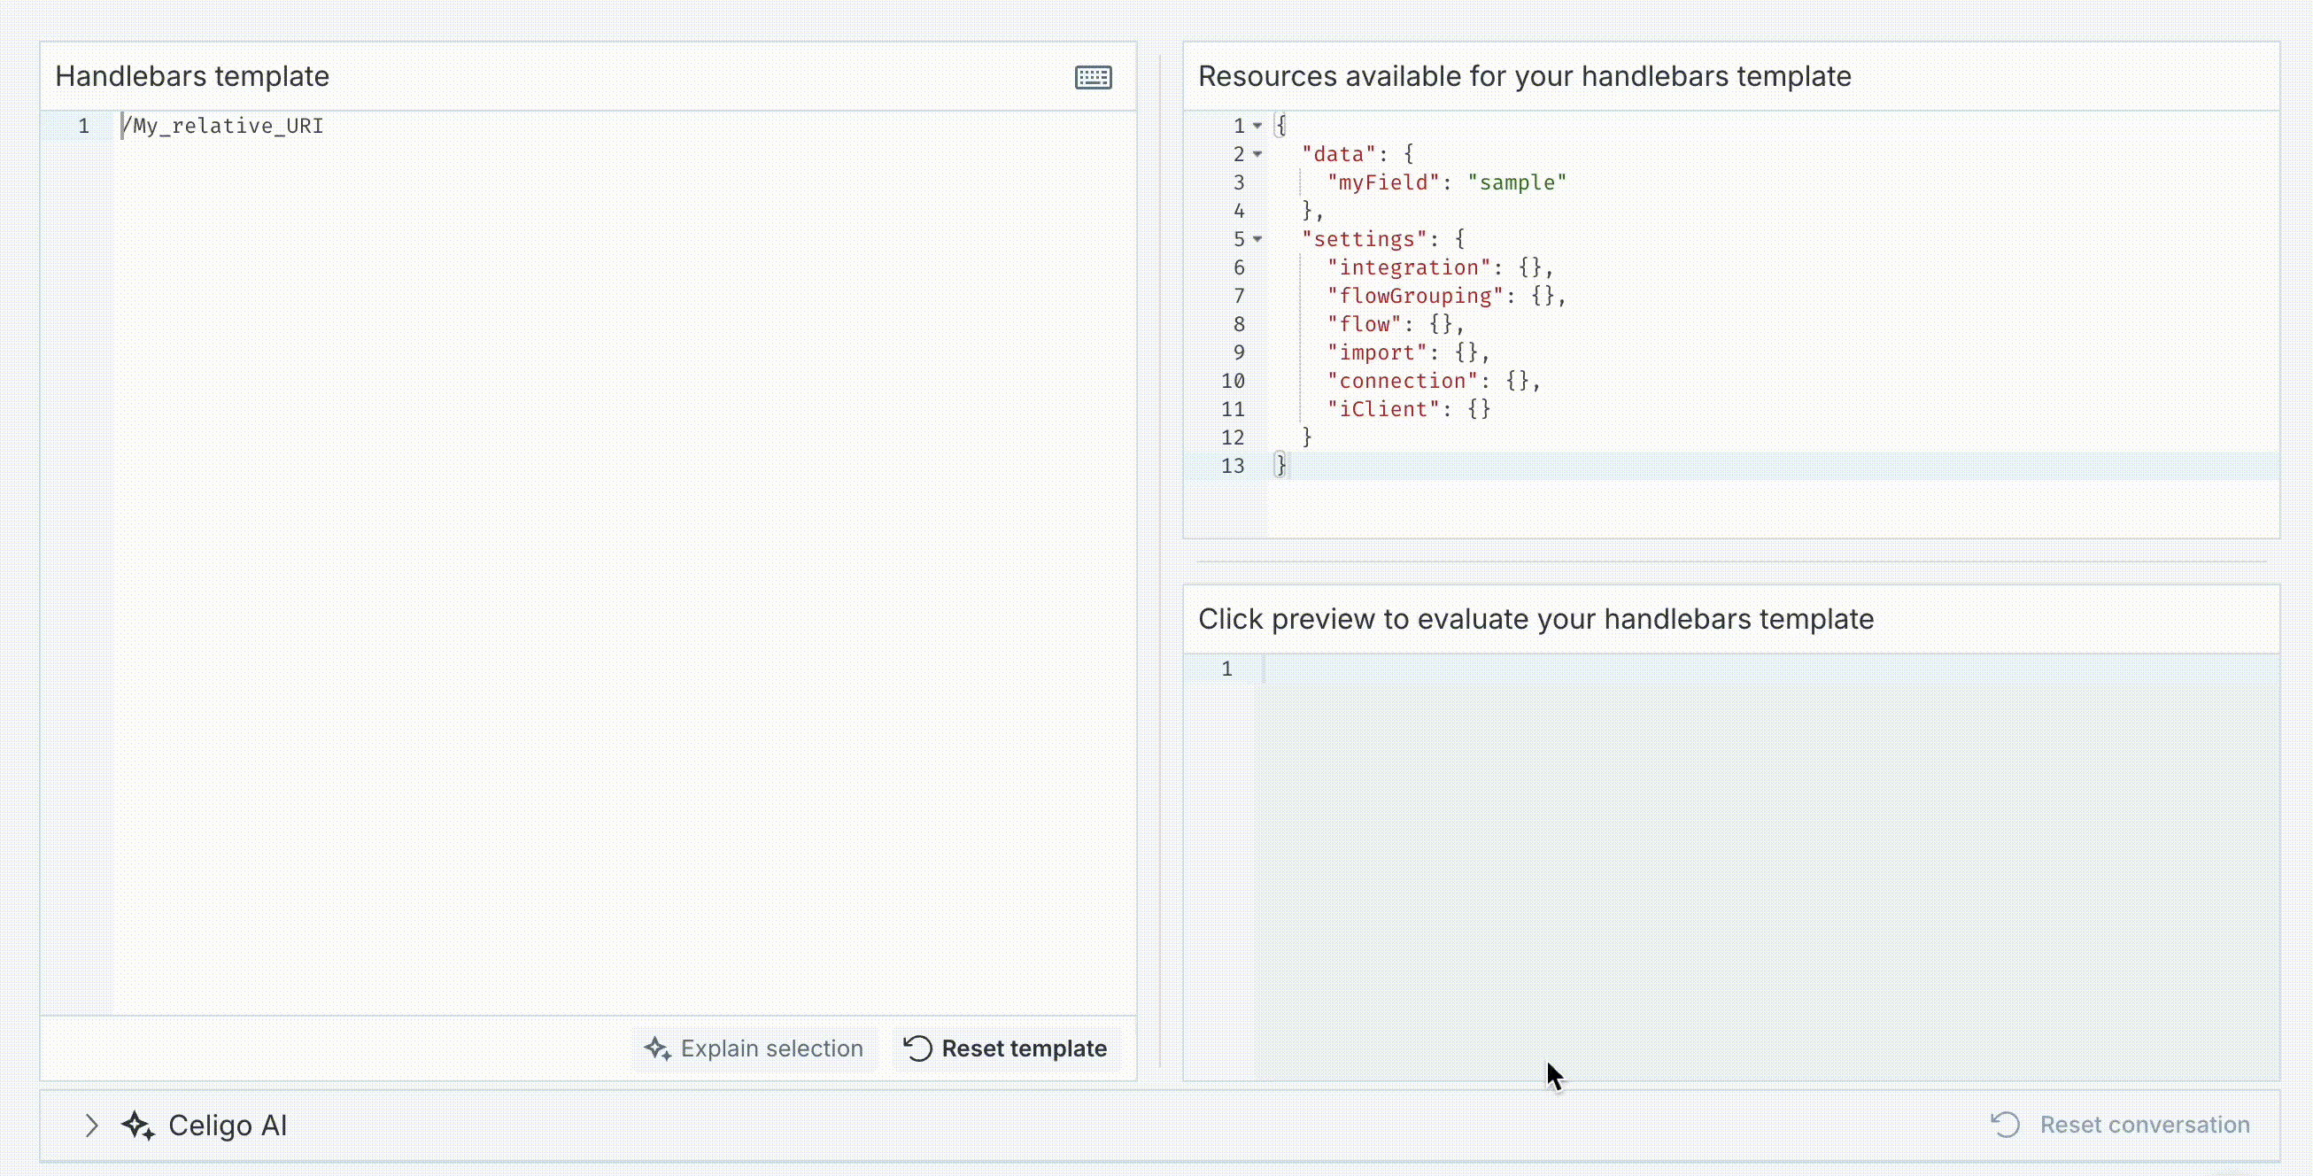Screen dimensions: 2313x1176
Task: Click the Handlebars template panel title
Action: (192, 76)
